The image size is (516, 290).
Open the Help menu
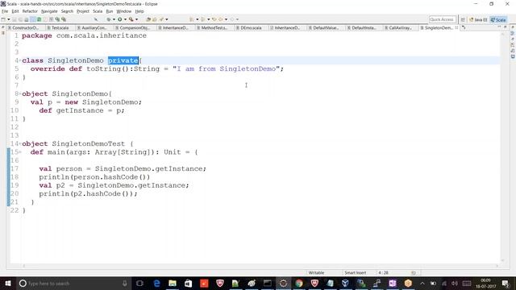coord(139,11)
